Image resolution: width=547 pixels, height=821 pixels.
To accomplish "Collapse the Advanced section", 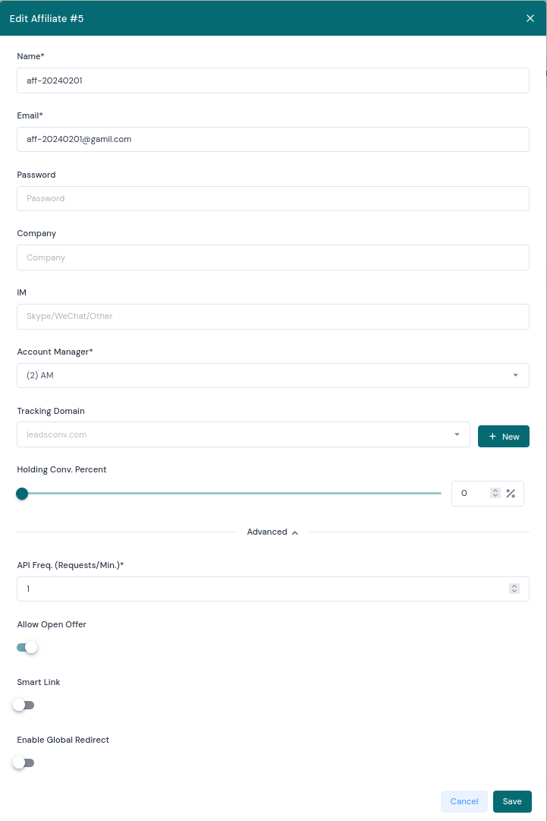I will coord(272,532).
